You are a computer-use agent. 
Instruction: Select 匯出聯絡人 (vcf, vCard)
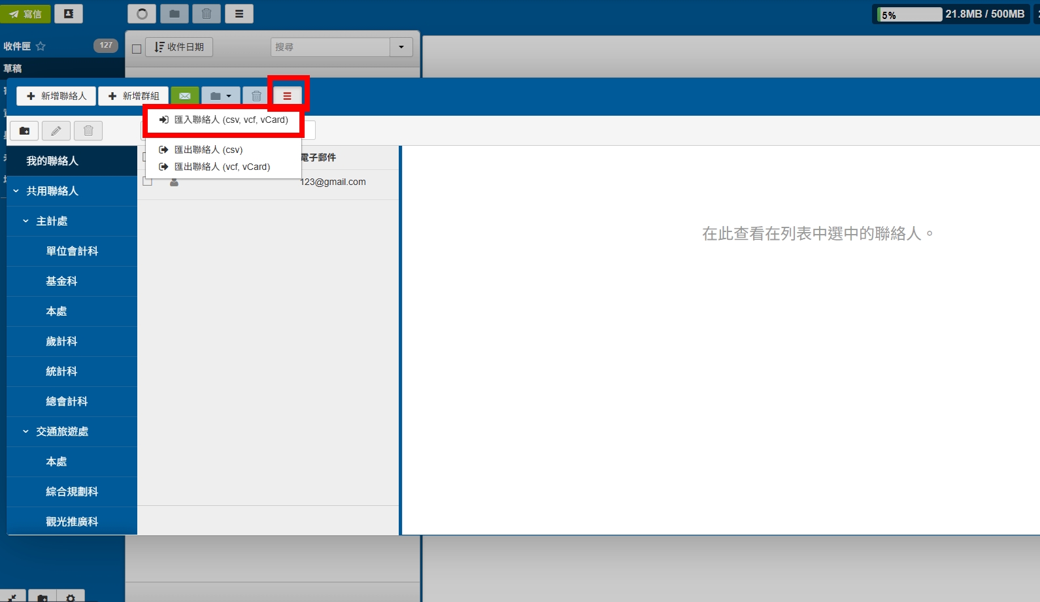coord(224,167)
